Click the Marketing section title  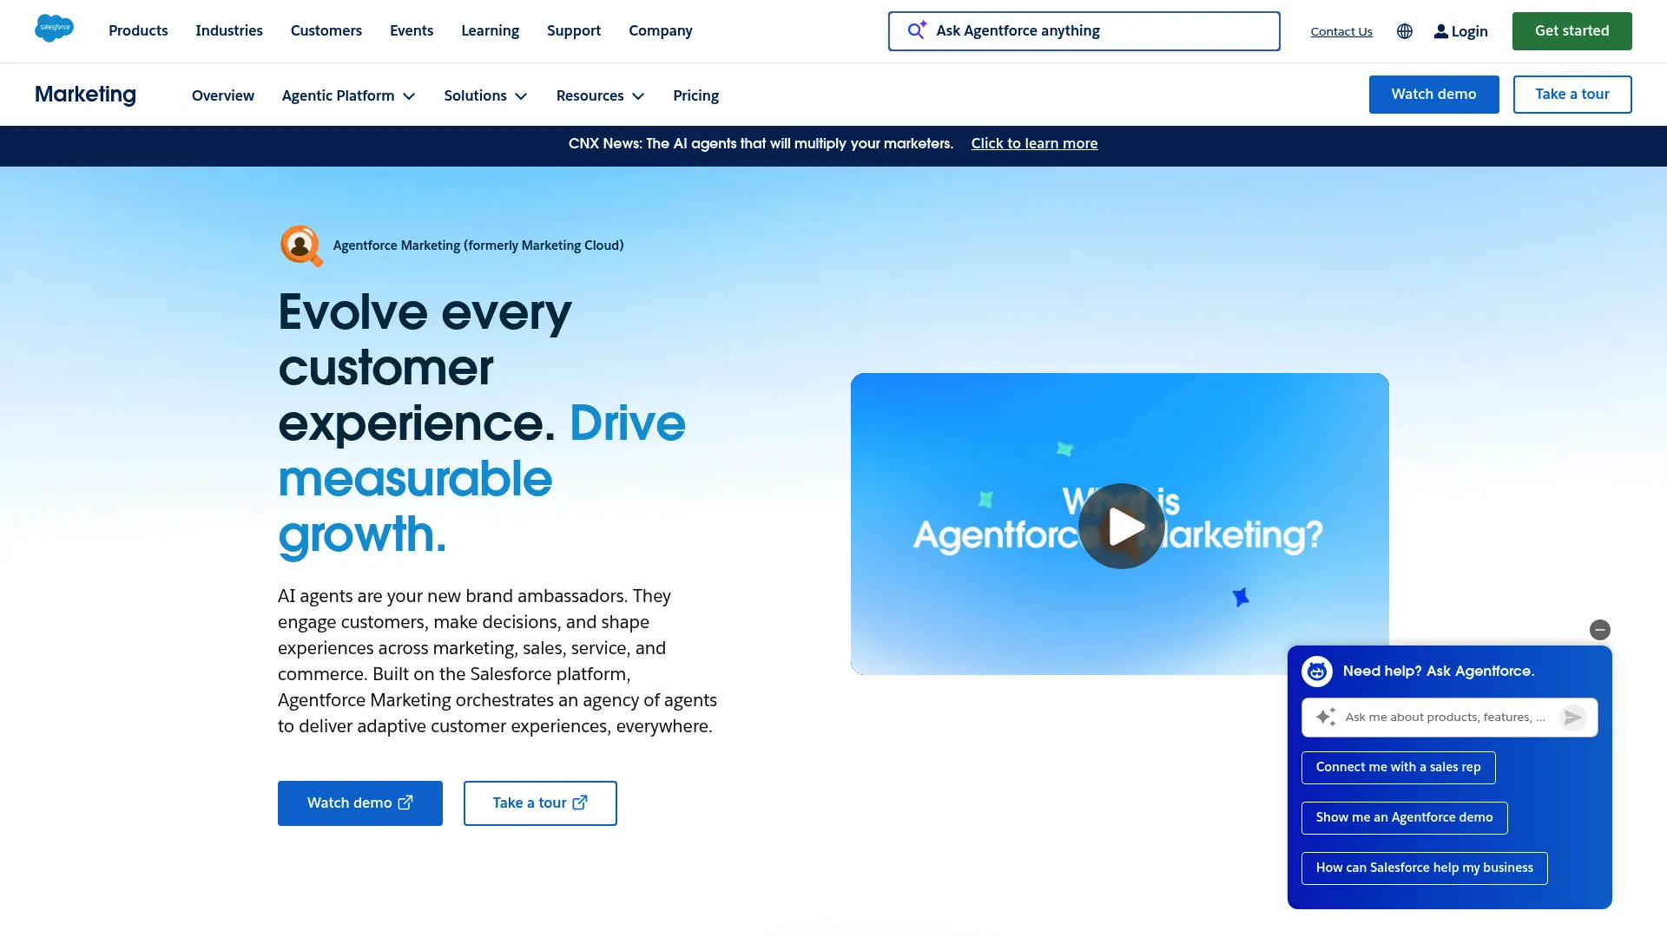tap(85, 95)
